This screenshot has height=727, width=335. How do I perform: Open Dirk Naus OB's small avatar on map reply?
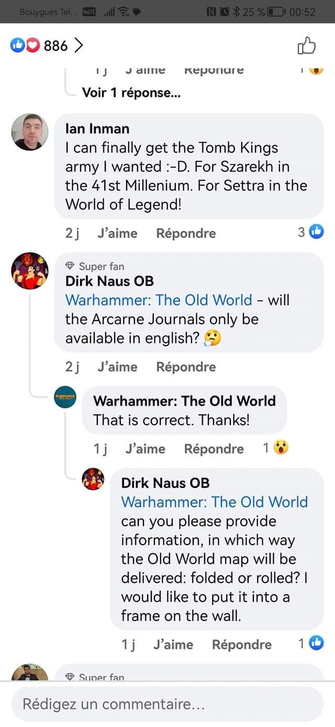point(93,479)
